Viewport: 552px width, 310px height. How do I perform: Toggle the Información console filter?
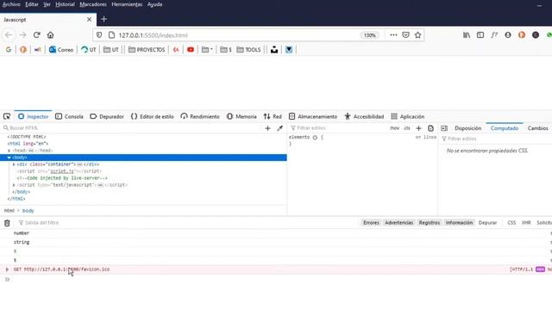coord(459,222)
